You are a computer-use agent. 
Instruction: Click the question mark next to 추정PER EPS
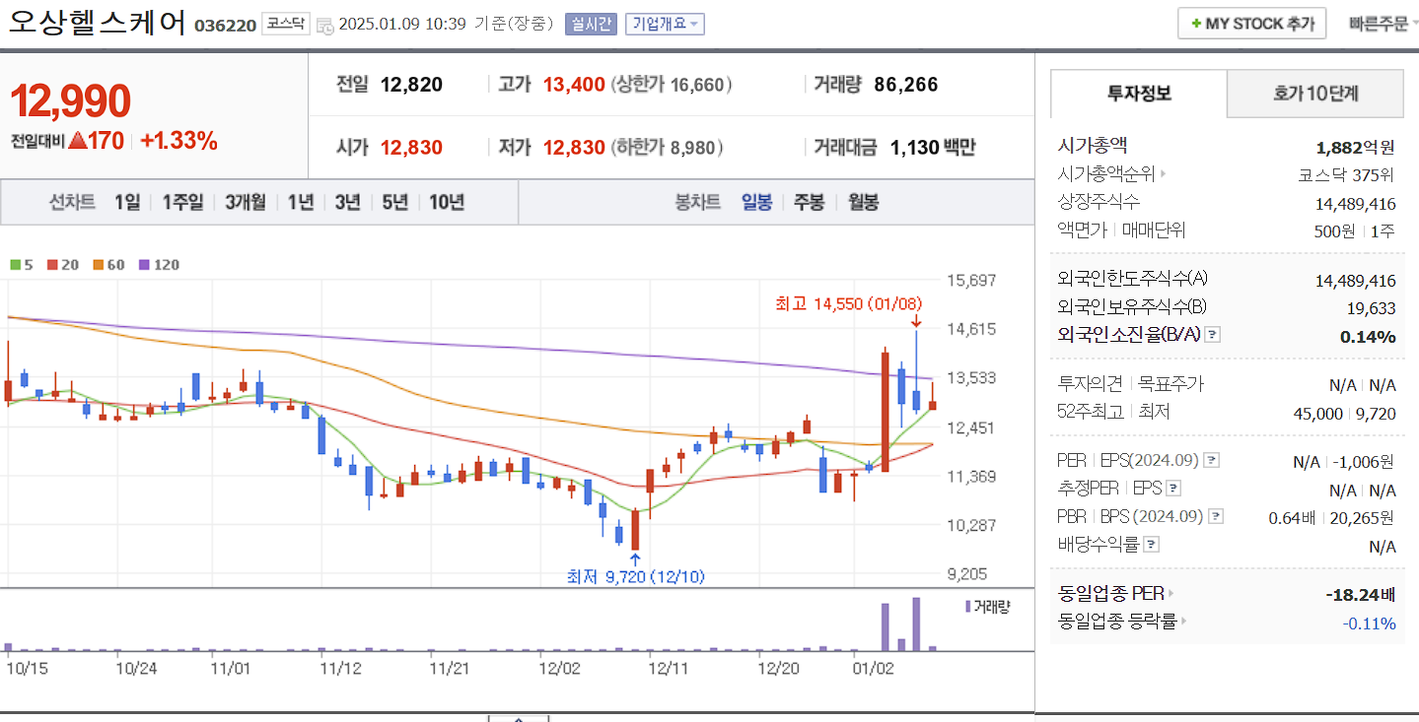point(1172,488)
